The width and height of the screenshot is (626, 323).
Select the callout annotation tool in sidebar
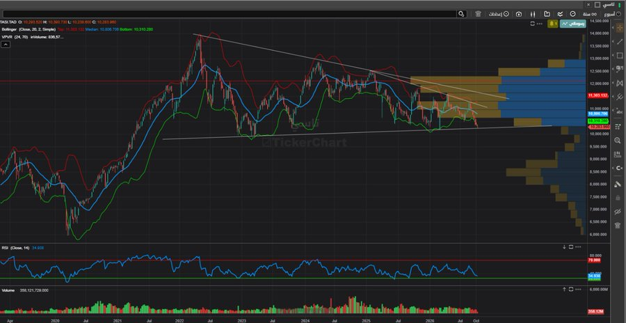(x=619, y=70)
